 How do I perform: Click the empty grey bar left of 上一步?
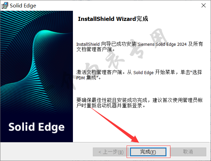point(47,152)
